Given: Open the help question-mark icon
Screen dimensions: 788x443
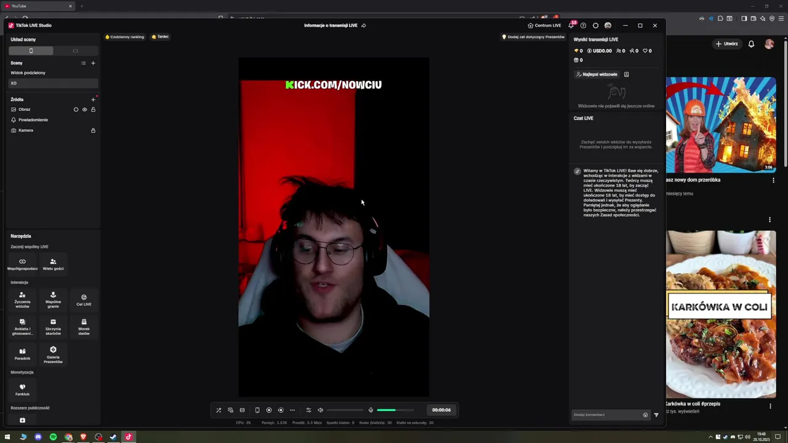Looking at the screenshot, I should click(583, 25).
